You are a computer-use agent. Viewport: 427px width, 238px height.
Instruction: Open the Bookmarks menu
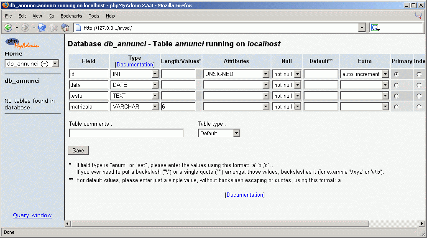[71, 16]
